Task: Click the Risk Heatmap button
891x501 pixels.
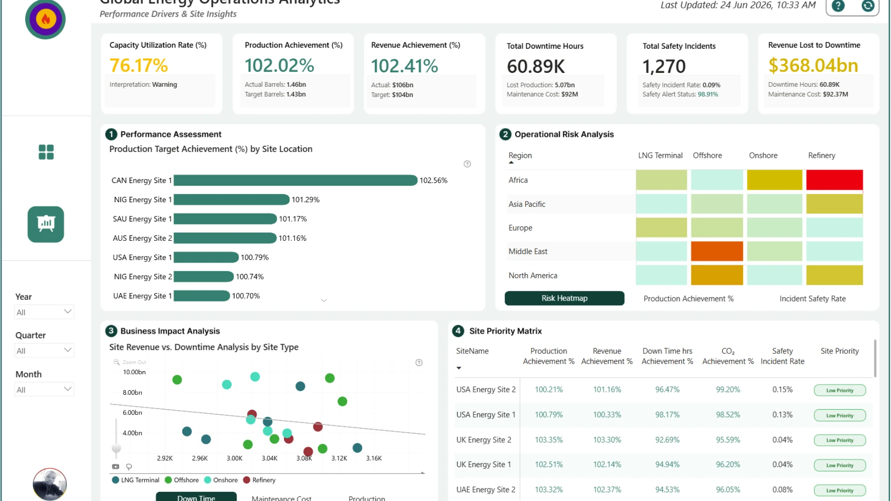Action: 564,298
